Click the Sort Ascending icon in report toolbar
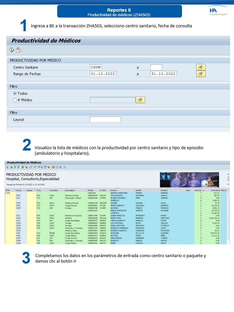This screenshot has width=234, height=312. [11, 167]
